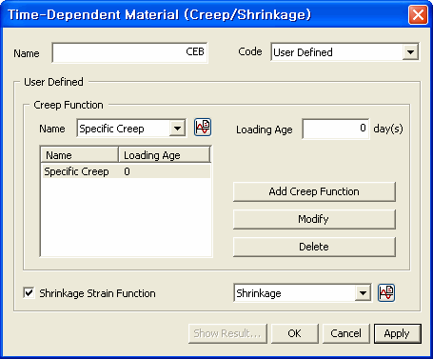Click the Loading Age column header
433x359 pixels.
[x=165, y=155]
